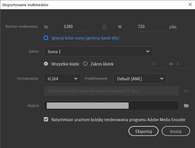Open the Scena 1 range dropdown
195x148 pixels.
point(98,51)
